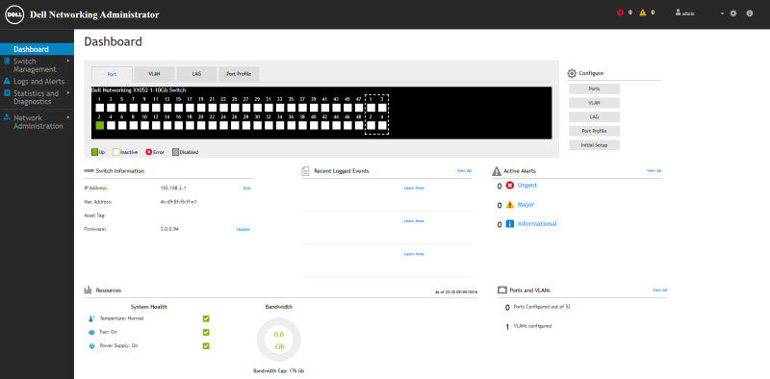Click the Switch Management sidebar icon
This screenshot has width=770, height=379.
[7, 62]
